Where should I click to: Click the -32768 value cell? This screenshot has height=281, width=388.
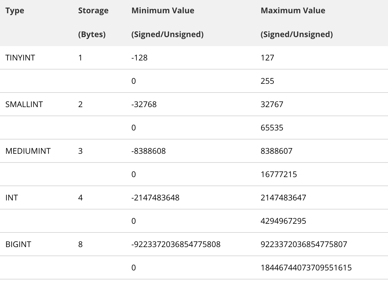tap(144, 104)
